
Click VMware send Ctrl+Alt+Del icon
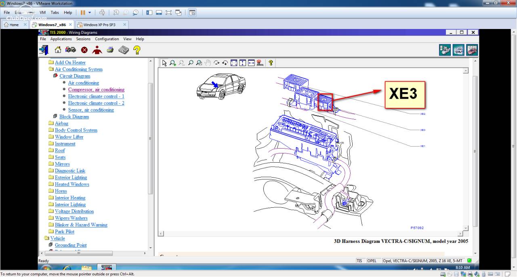[x=102, y=12]
